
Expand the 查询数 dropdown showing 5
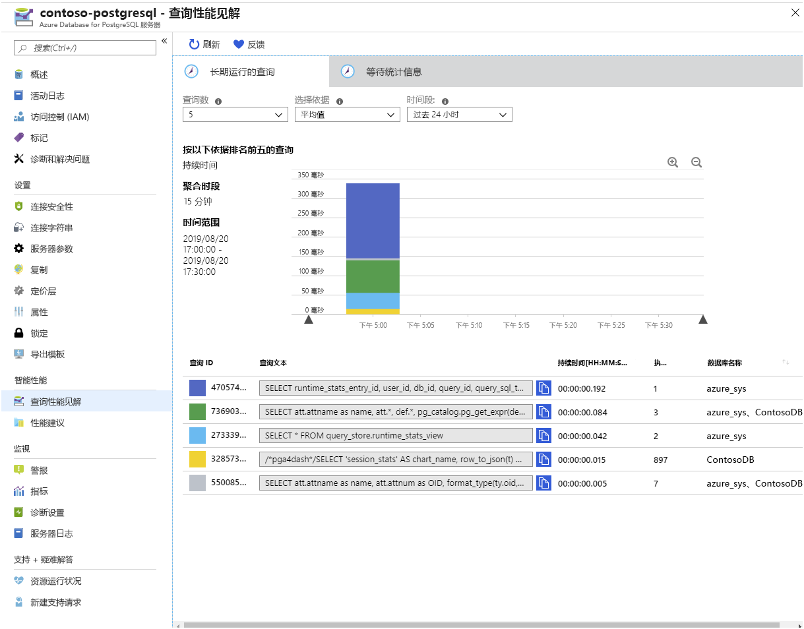point(235,115)
